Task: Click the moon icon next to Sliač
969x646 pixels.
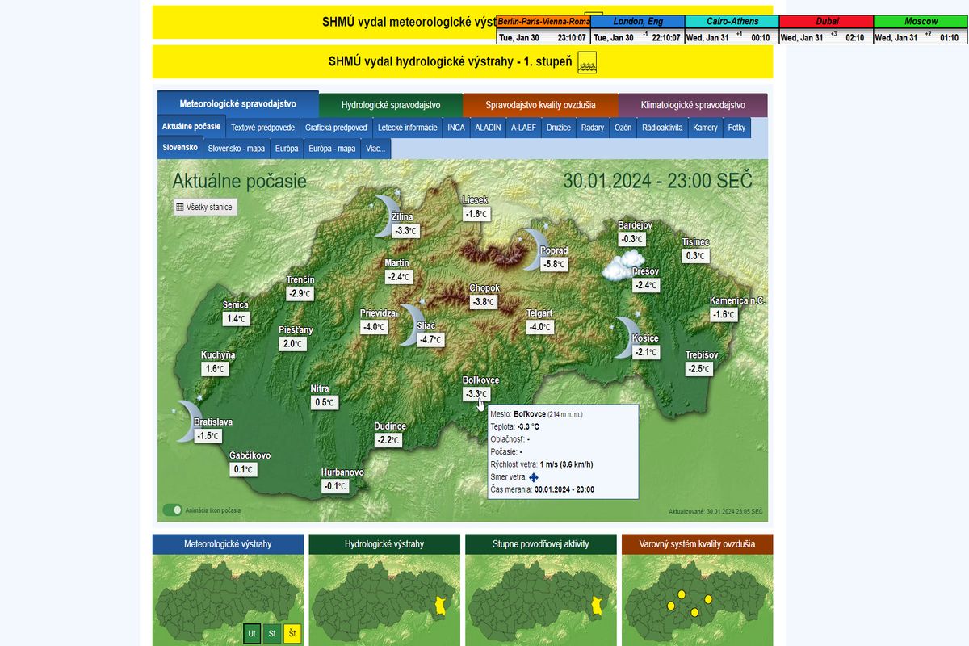Action: pyautogui.click(x=412, y=325)
